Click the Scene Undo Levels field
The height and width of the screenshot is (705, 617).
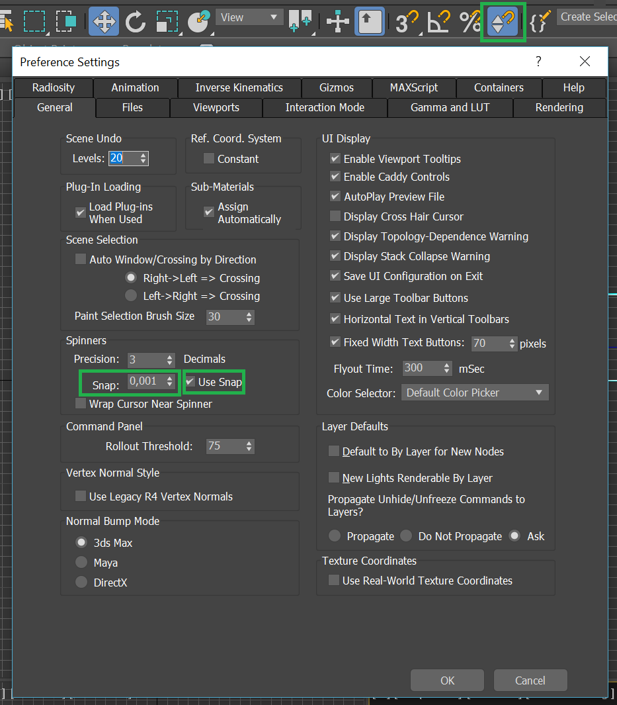122,158
